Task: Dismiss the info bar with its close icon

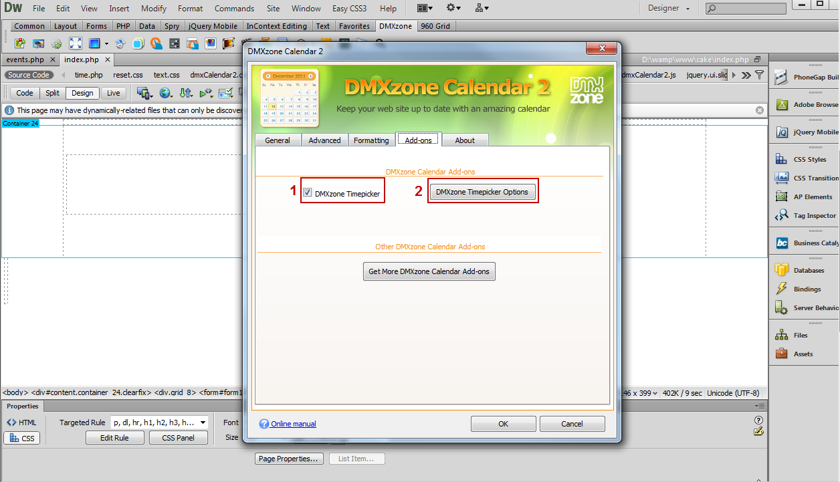Action: 760,110
